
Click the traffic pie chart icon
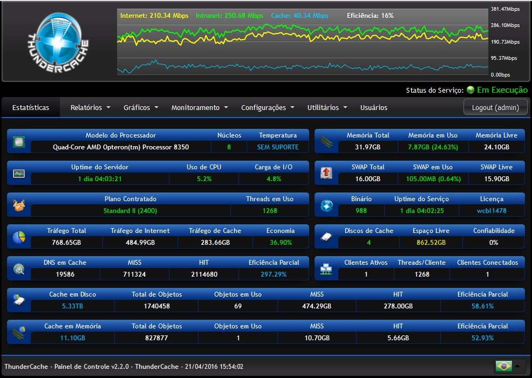point(19,237)
